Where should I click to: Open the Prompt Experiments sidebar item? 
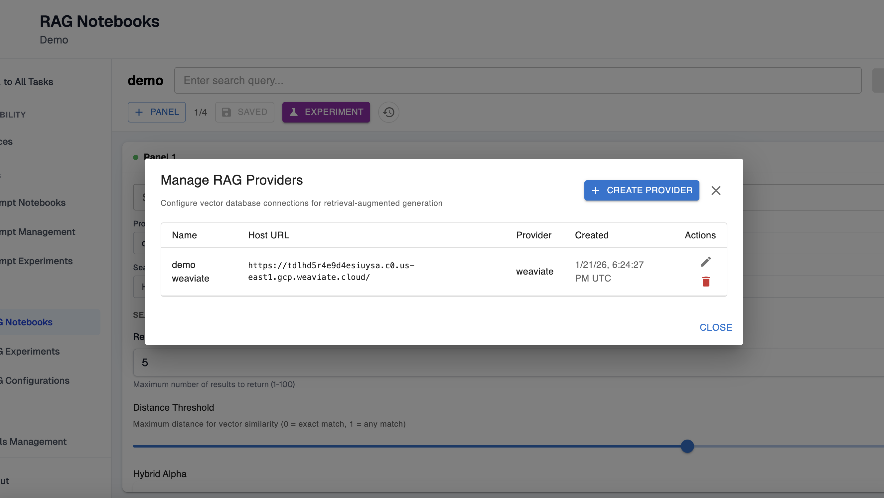[x=36, y=261]
